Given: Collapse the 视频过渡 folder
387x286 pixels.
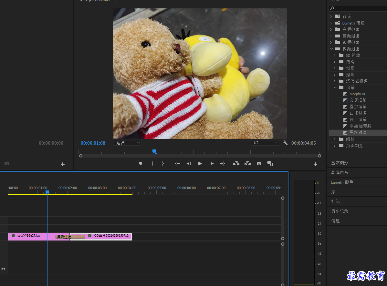Looking at the screenshot, I should [331, 49].
